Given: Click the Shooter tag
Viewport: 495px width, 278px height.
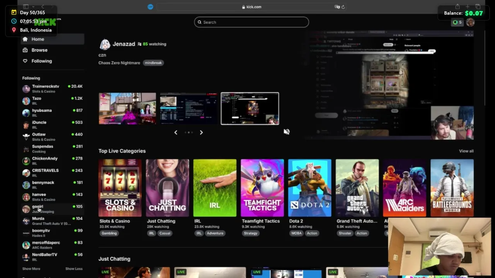Looking at the screenshot, I should click(x=345, y=233).
